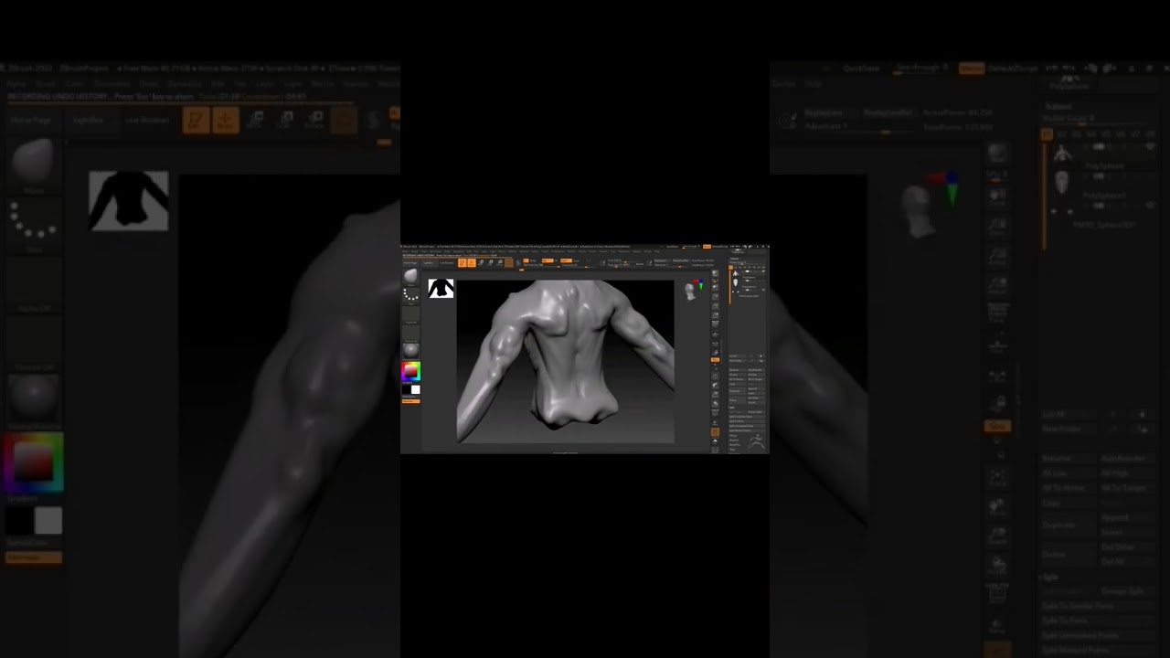
Task: Activate the Edit mode button
Action: 463,262
